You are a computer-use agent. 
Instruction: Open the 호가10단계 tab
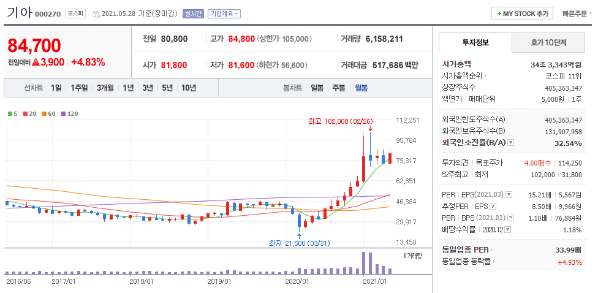tap(548, 42)
